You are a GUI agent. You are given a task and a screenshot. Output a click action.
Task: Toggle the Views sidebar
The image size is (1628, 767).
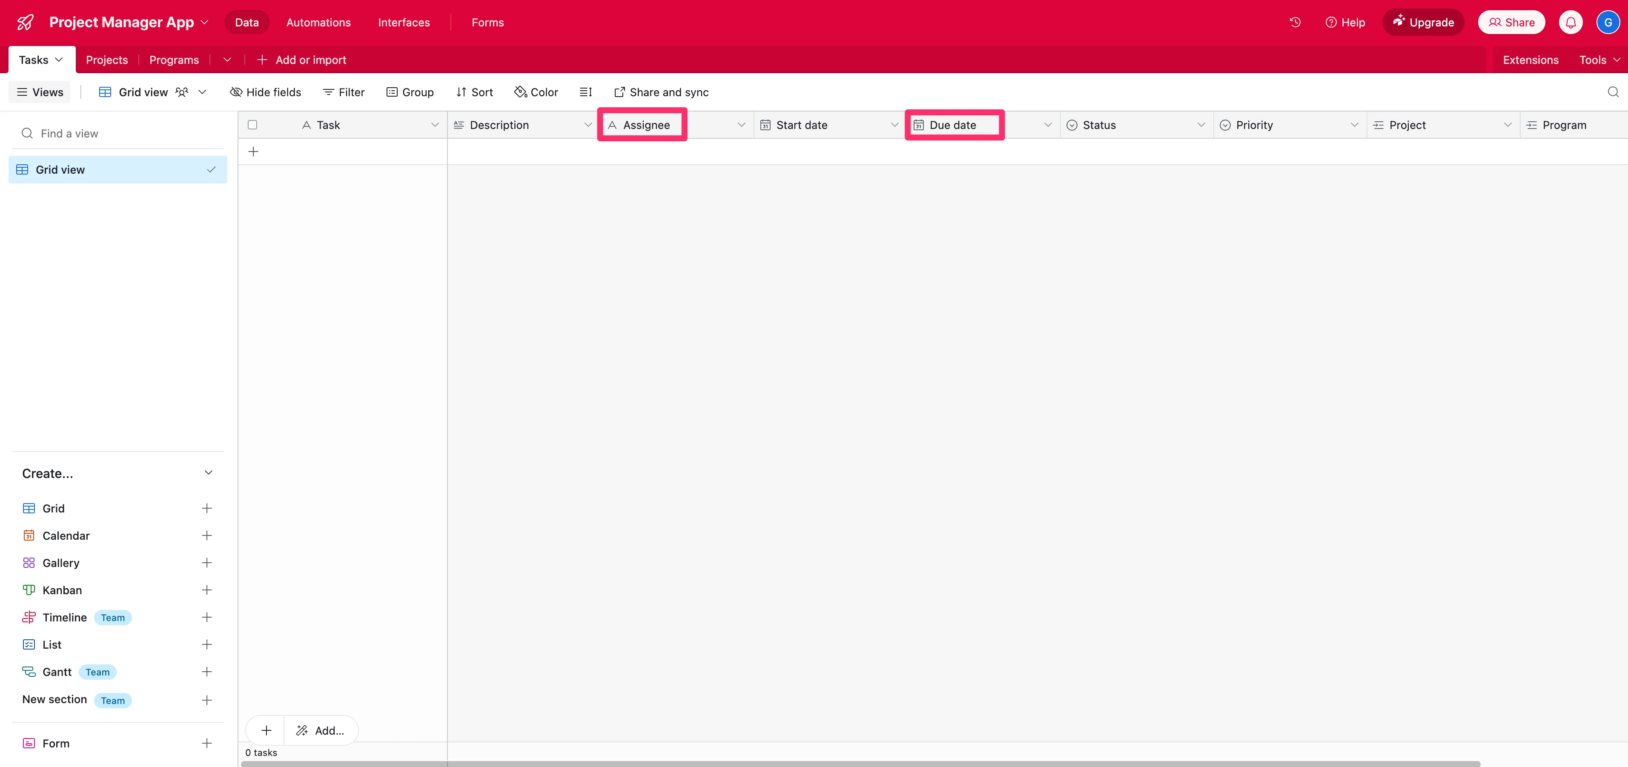[39, 92]
